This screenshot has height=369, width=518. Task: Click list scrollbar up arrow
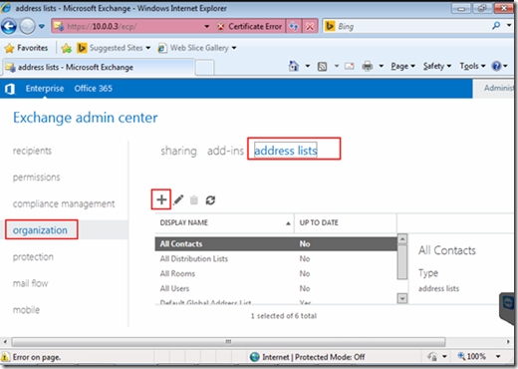[402, 238]
